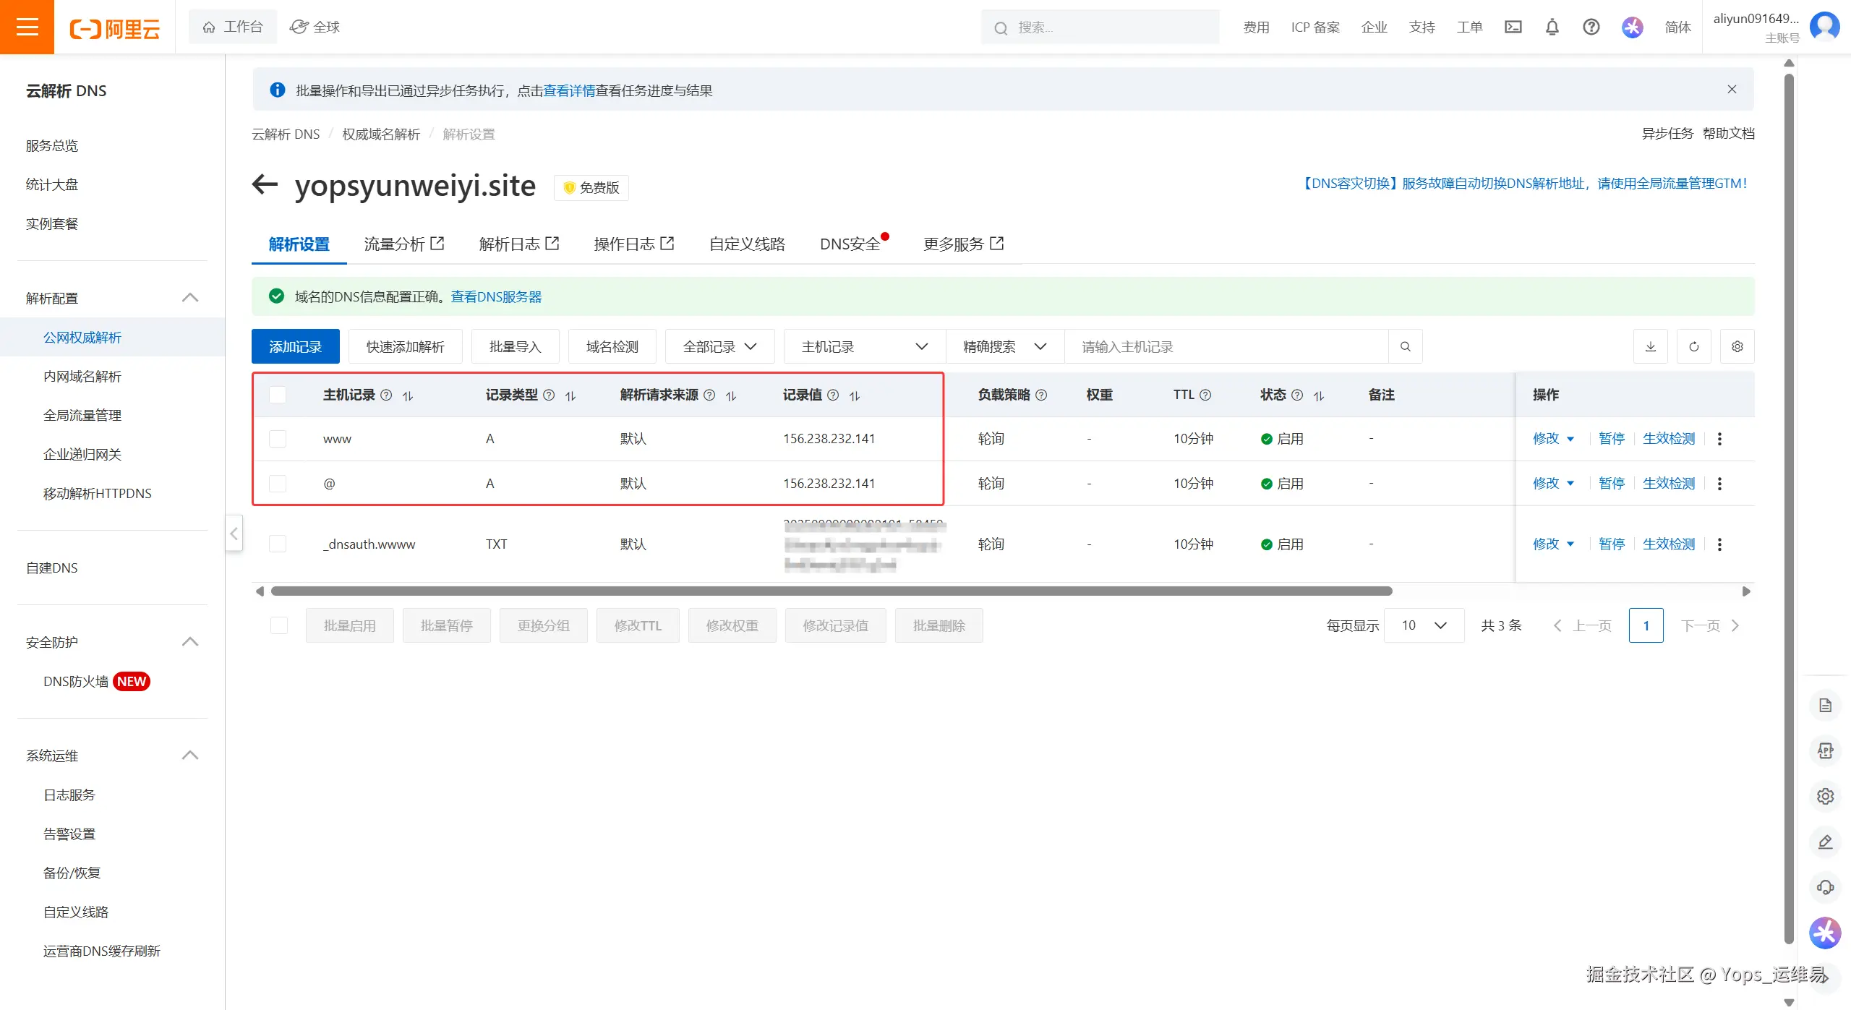The width and height of the screenshot is (1851, 1010).
Task: Check the select-all checkbox in the table header
Action: click(x=278, y=395)
